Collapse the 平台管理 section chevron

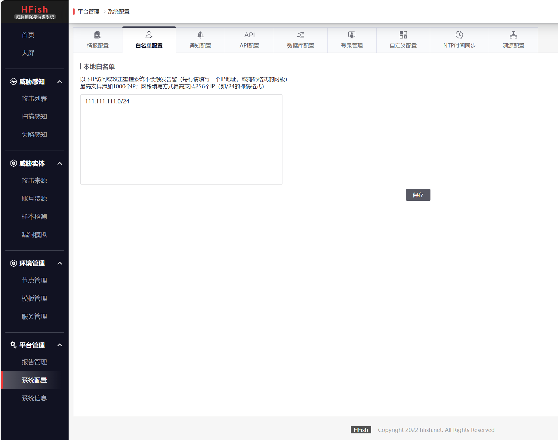coord(60,345)
